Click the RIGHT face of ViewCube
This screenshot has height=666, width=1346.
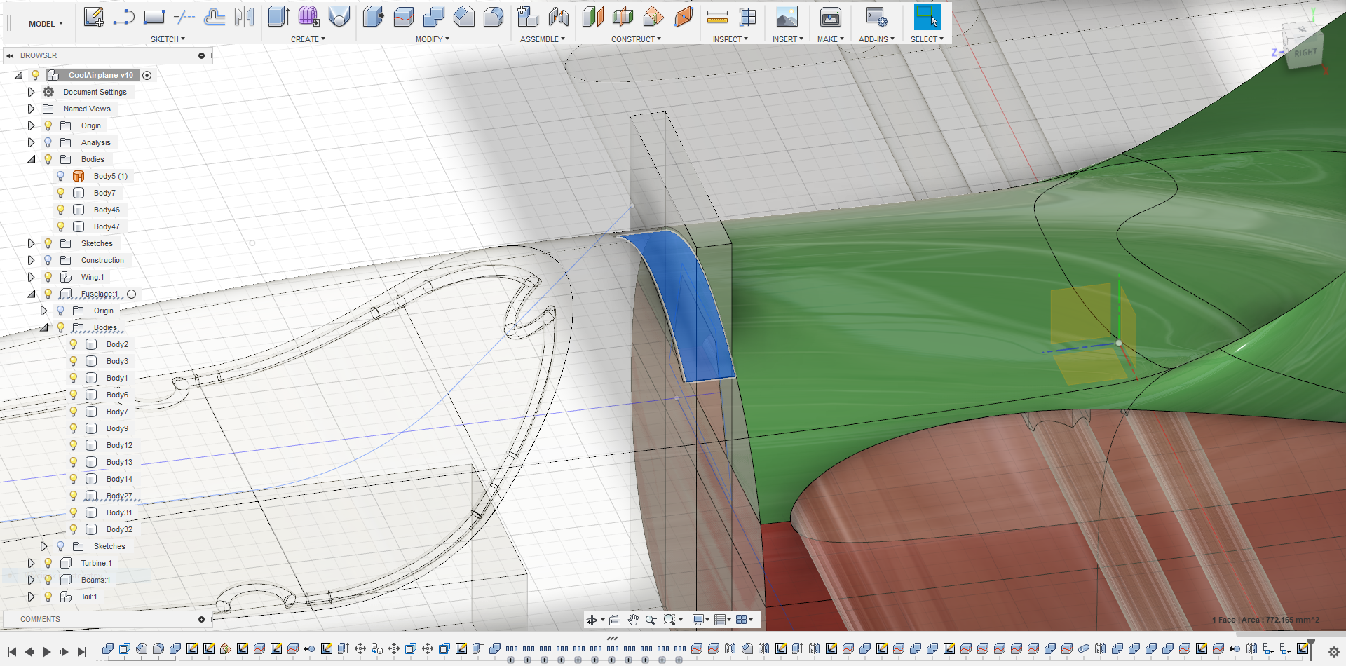click(1305, 53)
